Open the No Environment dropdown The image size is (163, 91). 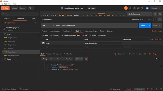[x=140, y=14]
